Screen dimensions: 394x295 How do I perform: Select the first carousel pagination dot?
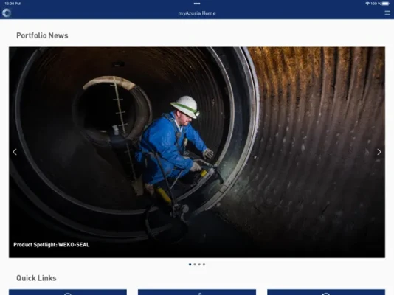pos(190,264)
